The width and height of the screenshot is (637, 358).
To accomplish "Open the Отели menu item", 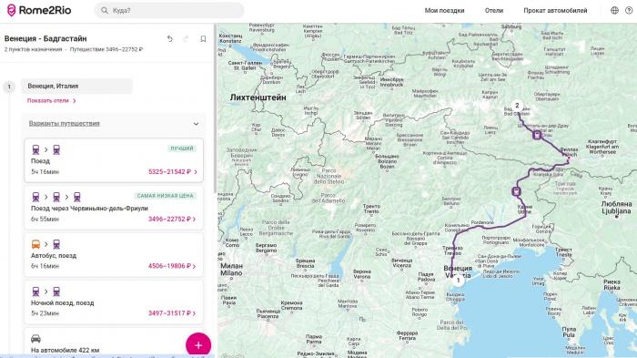I will pos(494,11).
